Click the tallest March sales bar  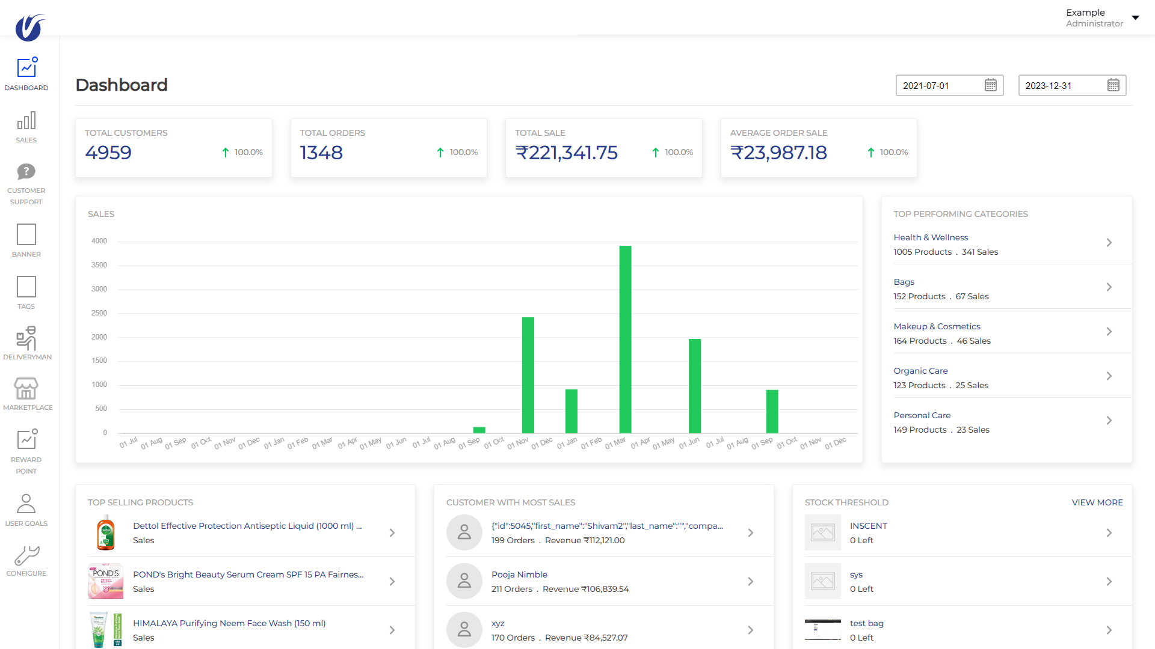pos(625,339)
